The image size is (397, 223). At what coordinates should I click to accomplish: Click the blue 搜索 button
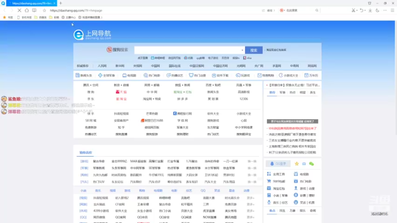point(254,50)
